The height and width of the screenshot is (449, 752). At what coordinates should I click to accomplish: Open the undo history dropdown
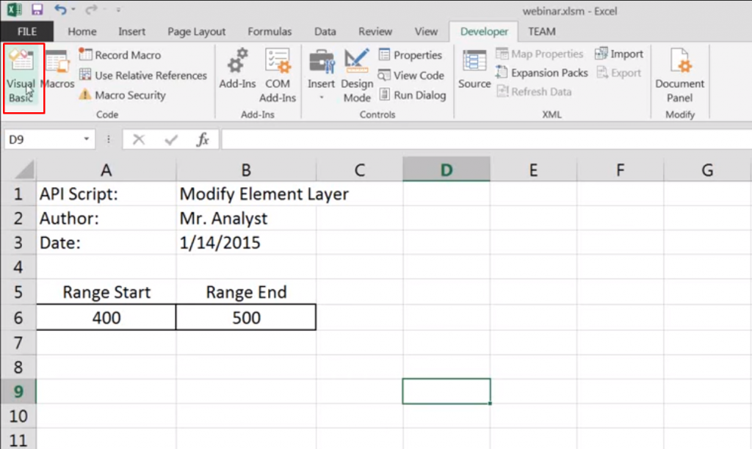[x=73, y=9]
